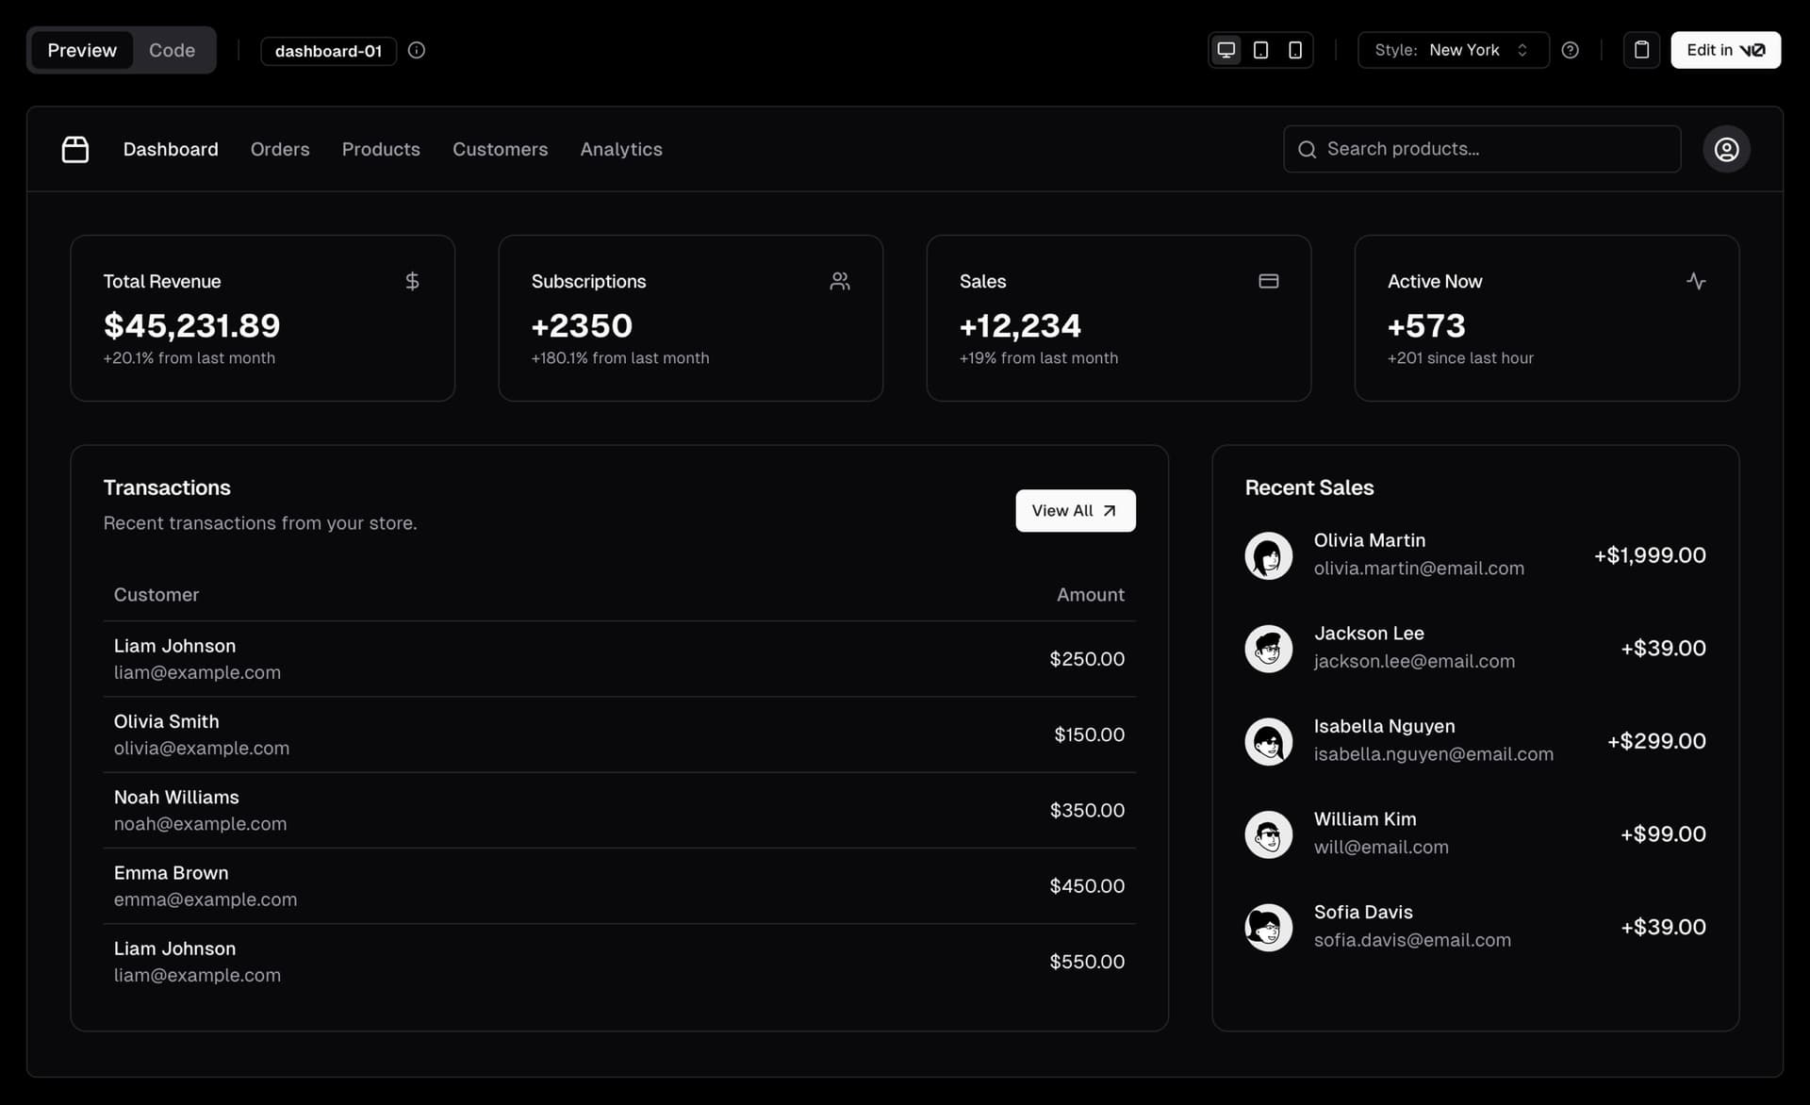Switch to the Code tab

pyautogui.click(x=172, y=49)
